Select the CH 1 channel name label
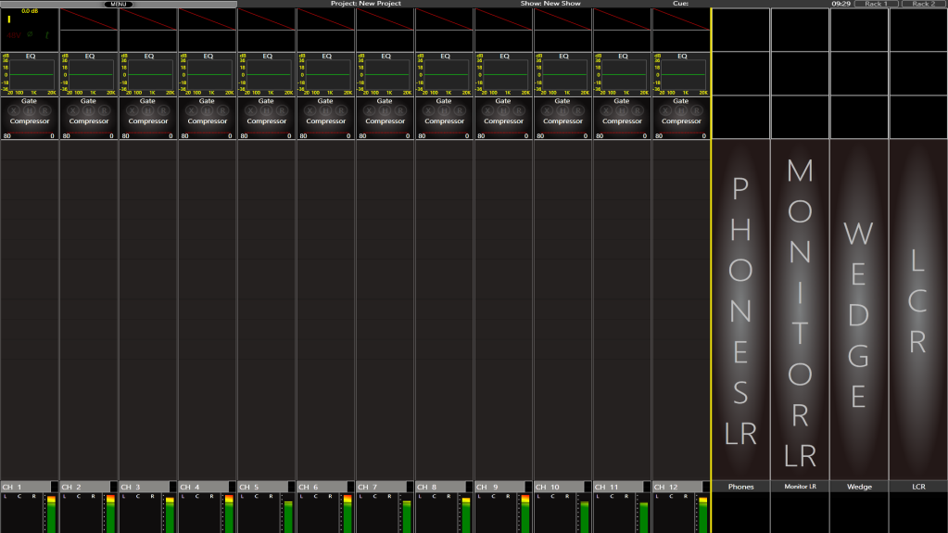 [x=25, y=487]
